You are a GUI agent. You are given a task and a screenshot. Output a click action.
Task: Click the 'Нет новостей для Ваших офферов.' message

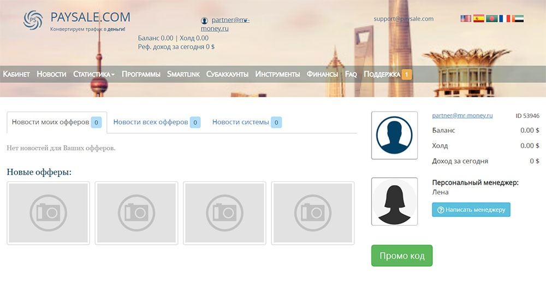61,148
